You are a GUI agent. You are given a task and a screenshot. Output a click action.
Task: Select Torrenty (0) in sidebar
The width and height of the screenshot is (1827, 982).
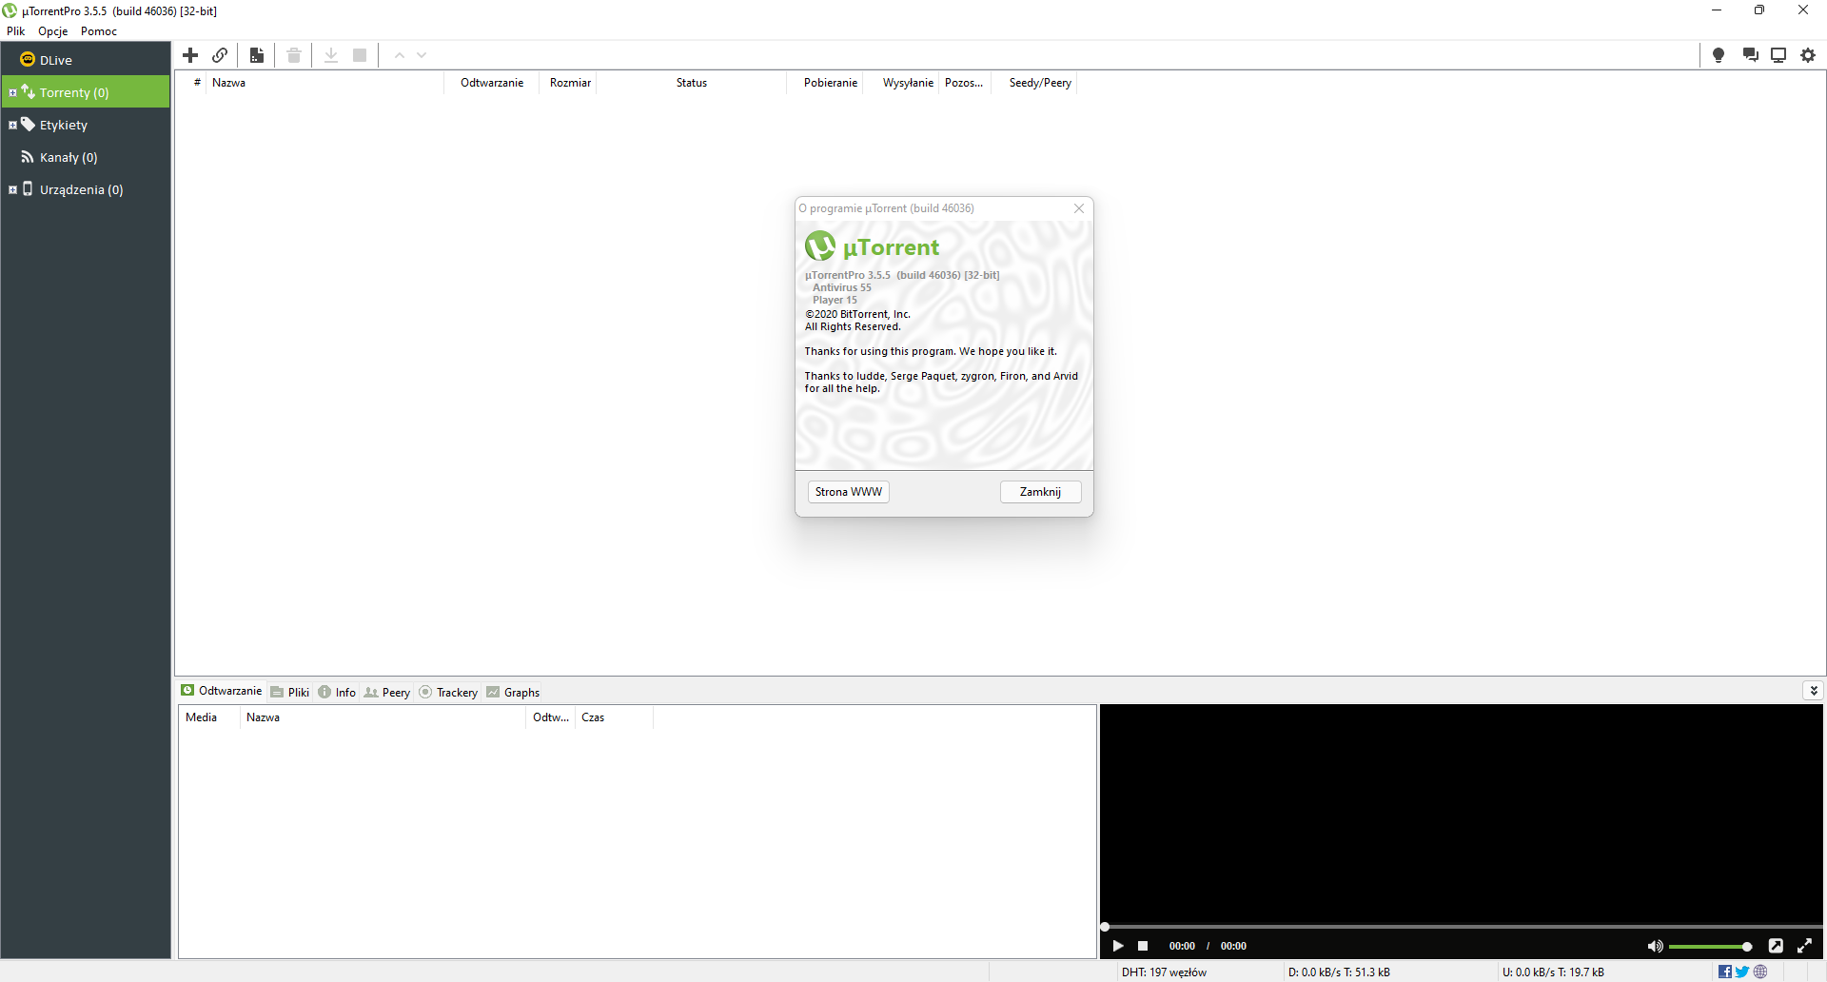pyautogui.click(x=86, y=92)
